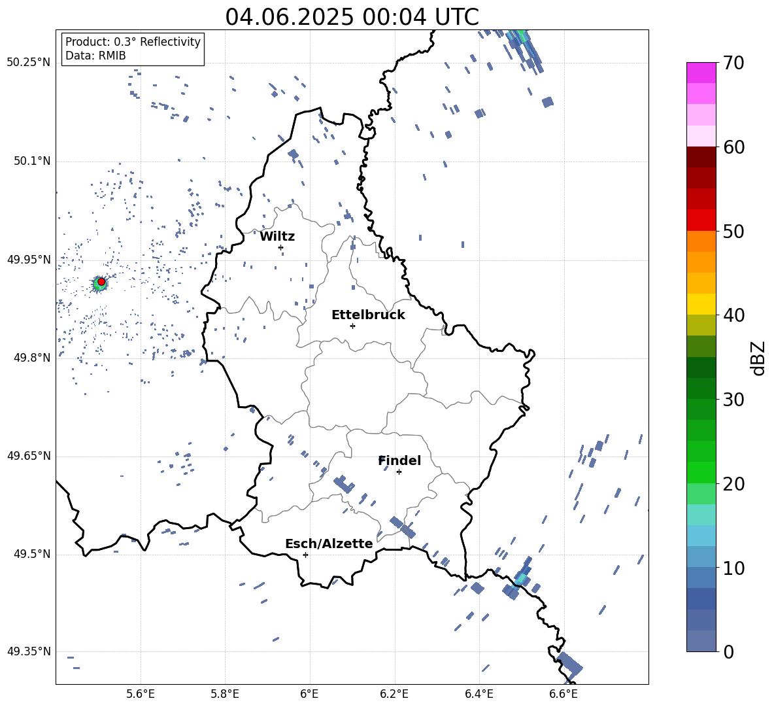Viewport: 774px width, 707px height.
Task: Click the colorbar 60 tick label
Action: [x=733, y=147]
